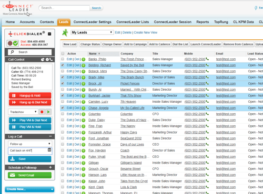This screenshot has width=263, height=194.
Task: Open the Follow up disposition dropdown
Action: pyautogui.click(x=30, y=144)
